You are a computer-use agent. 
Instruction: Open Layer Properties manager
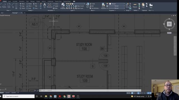tap(63, 6)
